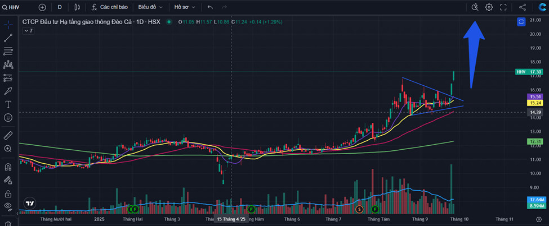Toggle hide all drawings eye icon
The height and width of the screenshot is (226, 549).
8,207
